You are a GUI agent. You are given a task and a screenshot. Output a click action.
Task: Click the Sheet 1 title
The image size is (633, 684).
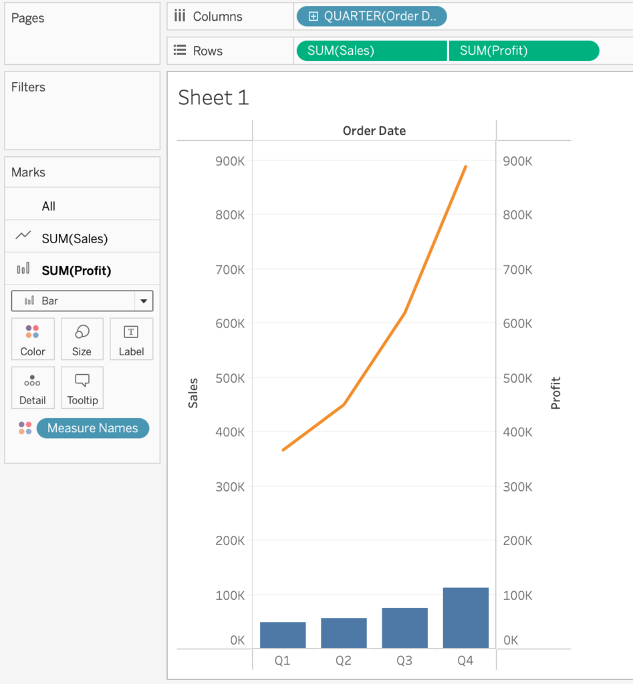tap(213, 98)
